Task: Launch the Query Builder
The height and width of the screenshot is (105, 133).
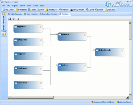Action: coord(77,10)
